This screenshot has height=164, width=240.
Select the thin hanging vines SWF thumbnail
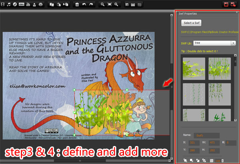point(194,94)
